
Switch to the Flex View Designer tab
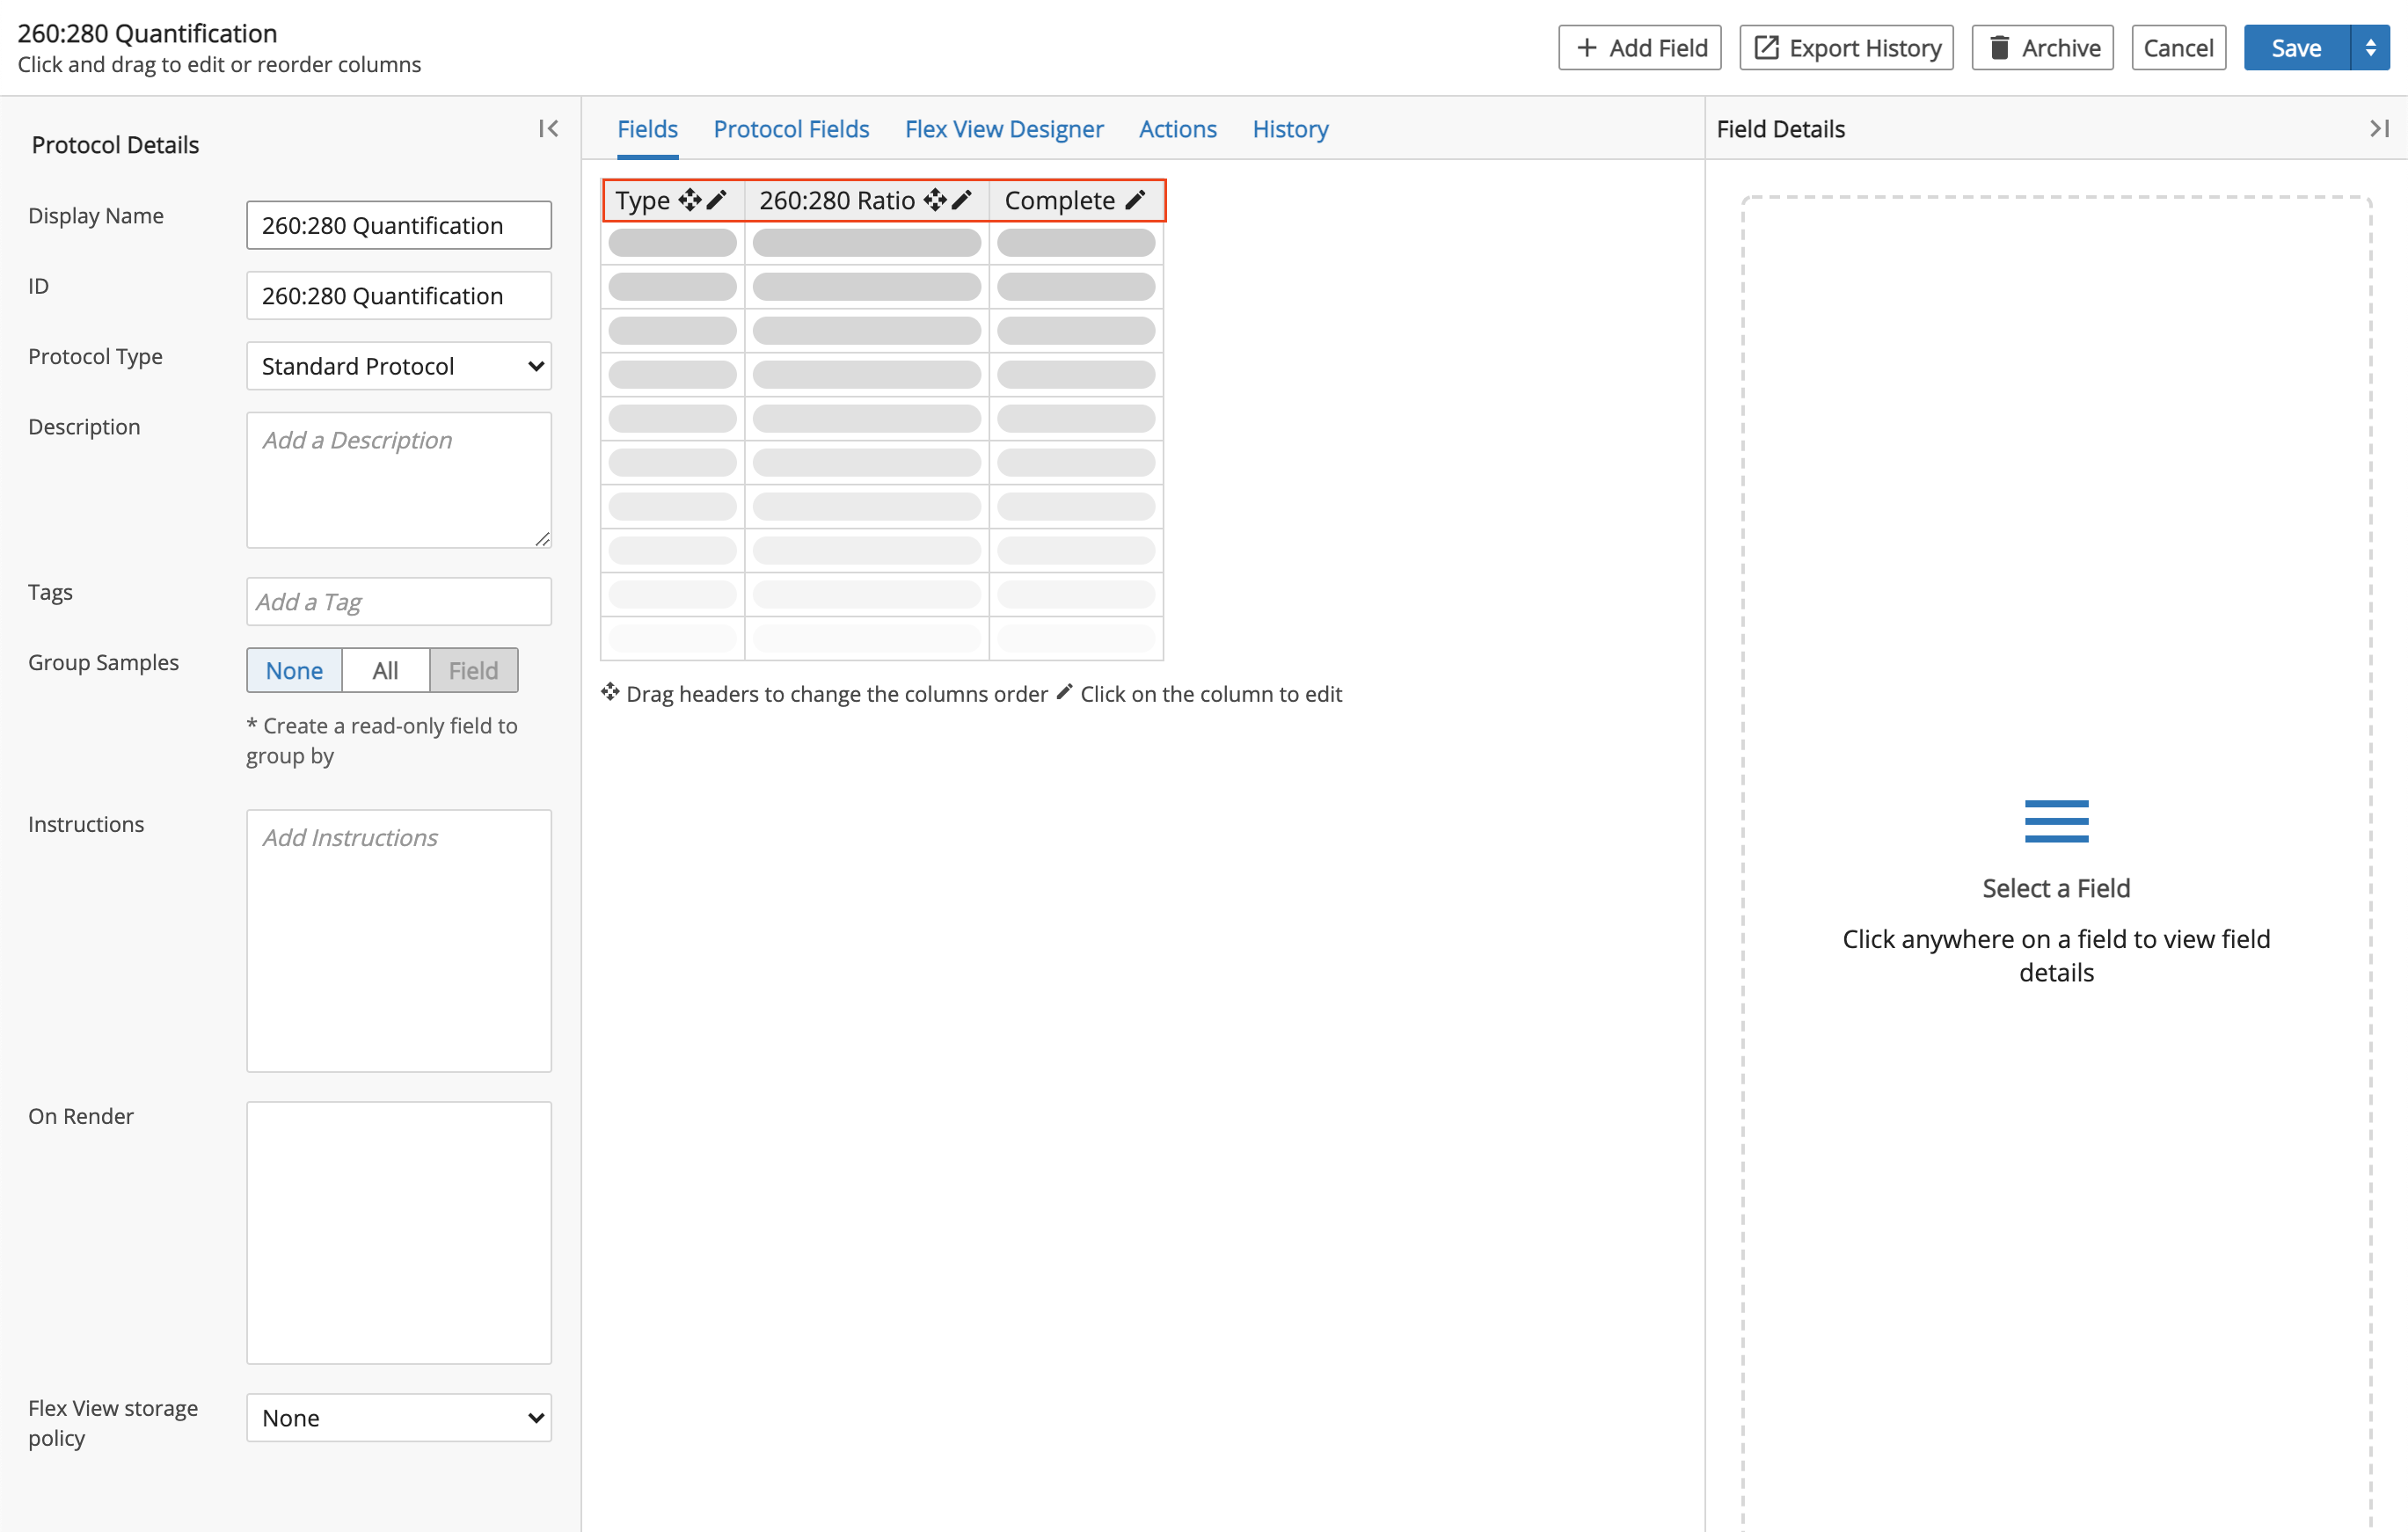click(x=1003, y=127)
